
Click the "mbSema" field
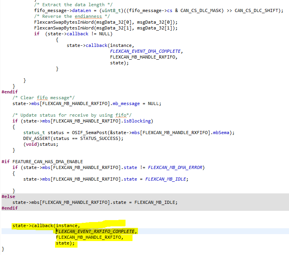[221, 133]
